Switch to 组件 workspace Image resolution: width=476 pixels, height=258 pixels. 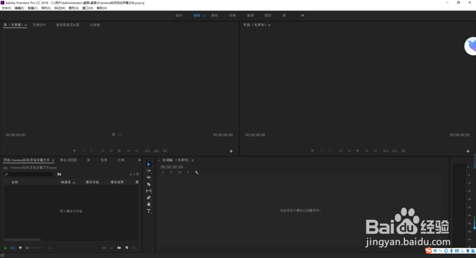179,16
